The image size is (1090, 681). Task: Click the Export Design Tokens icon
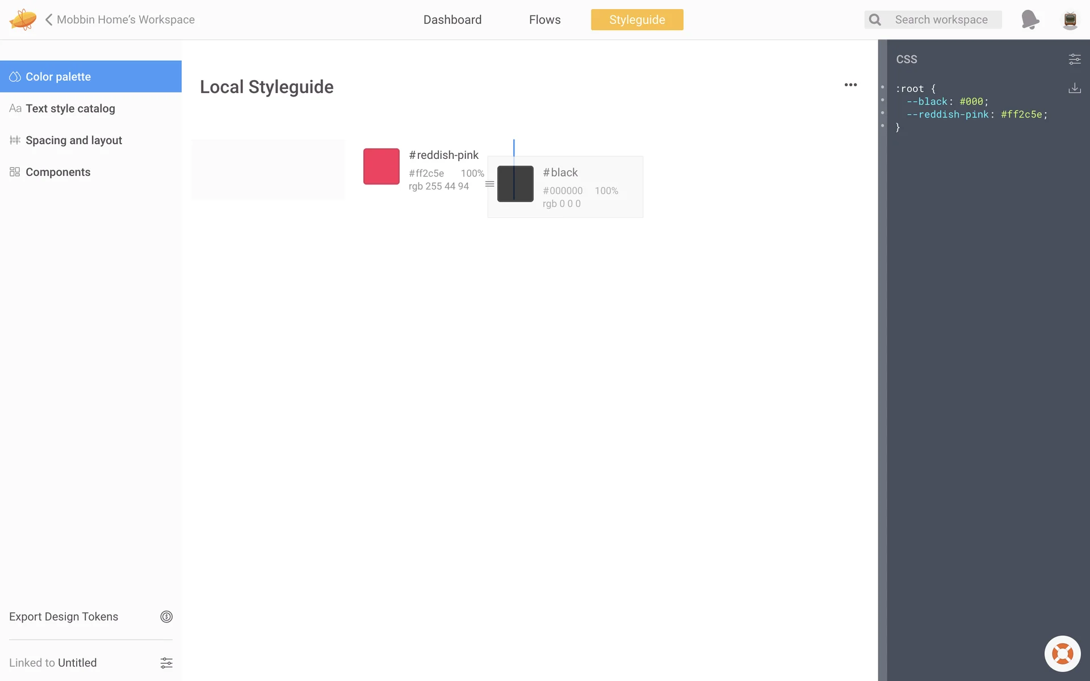coord(166,617)
